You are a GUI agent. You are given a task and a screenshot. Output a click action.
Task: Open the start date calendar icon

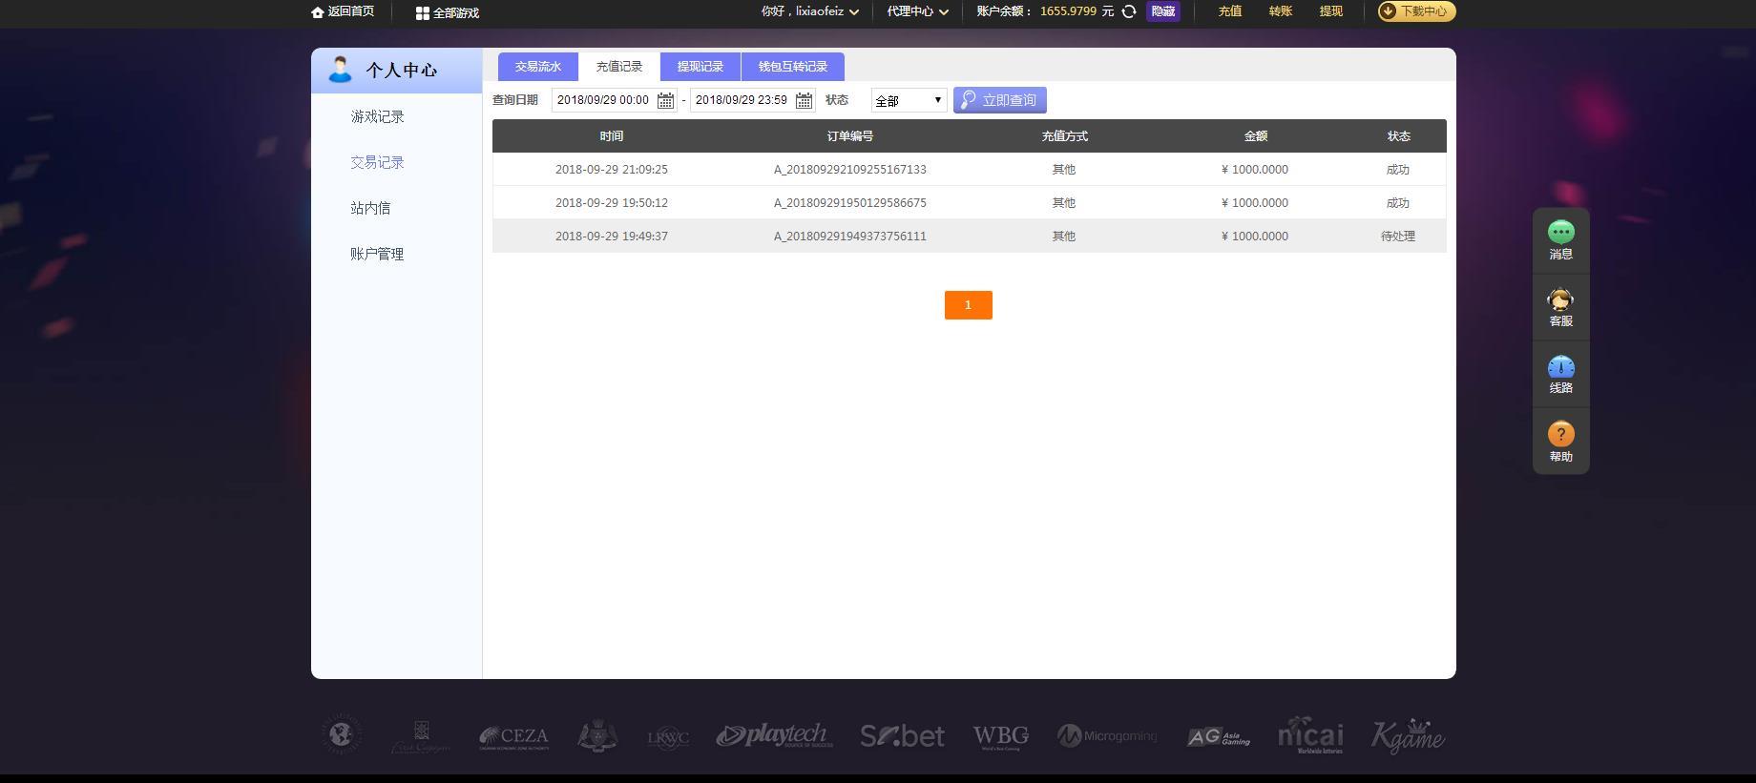[x=665, y=100]
